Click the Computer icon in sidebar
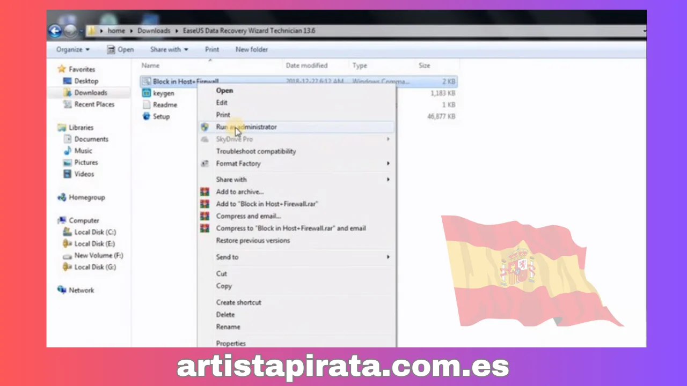687x386 pixels. [x=62, y=220]
